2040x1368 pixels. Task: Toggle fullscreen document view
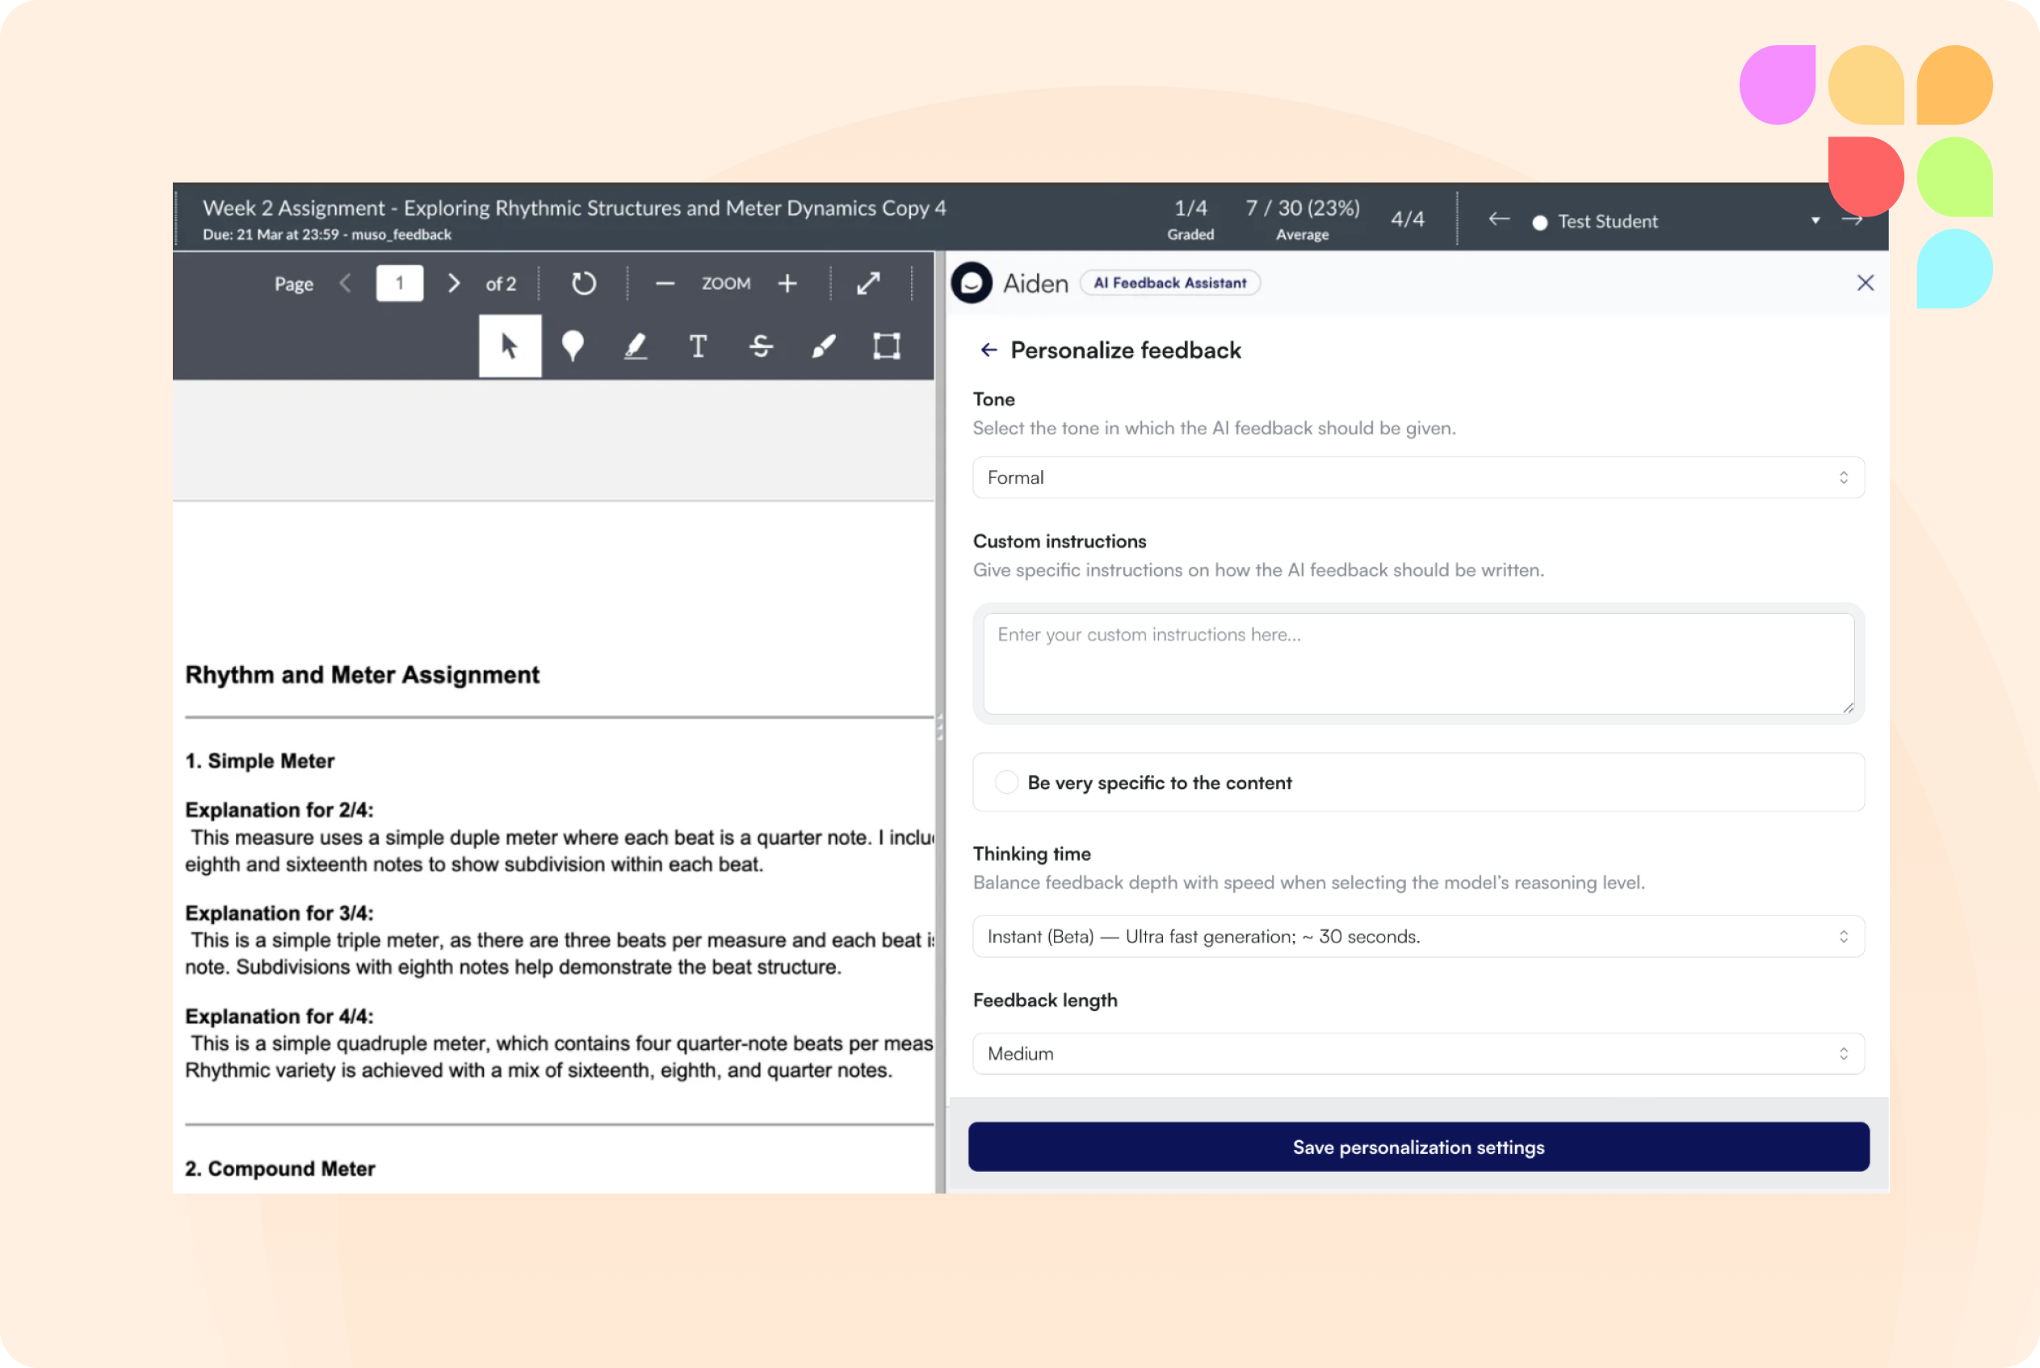click(868, 283)
